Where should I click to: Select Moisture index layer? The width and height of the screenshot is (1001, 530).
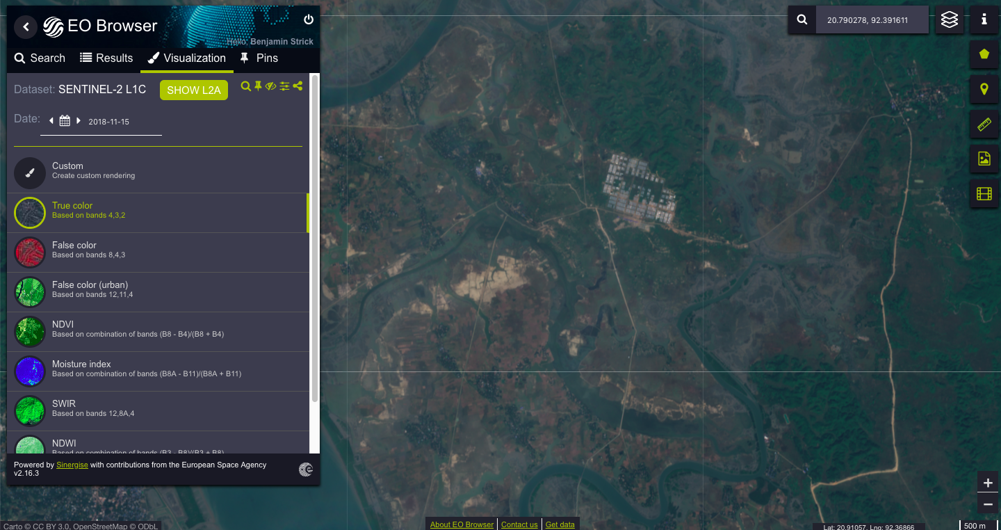coord(158,371)
